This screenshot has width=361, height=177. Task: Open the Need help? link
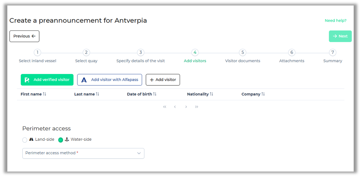(335, 21)
